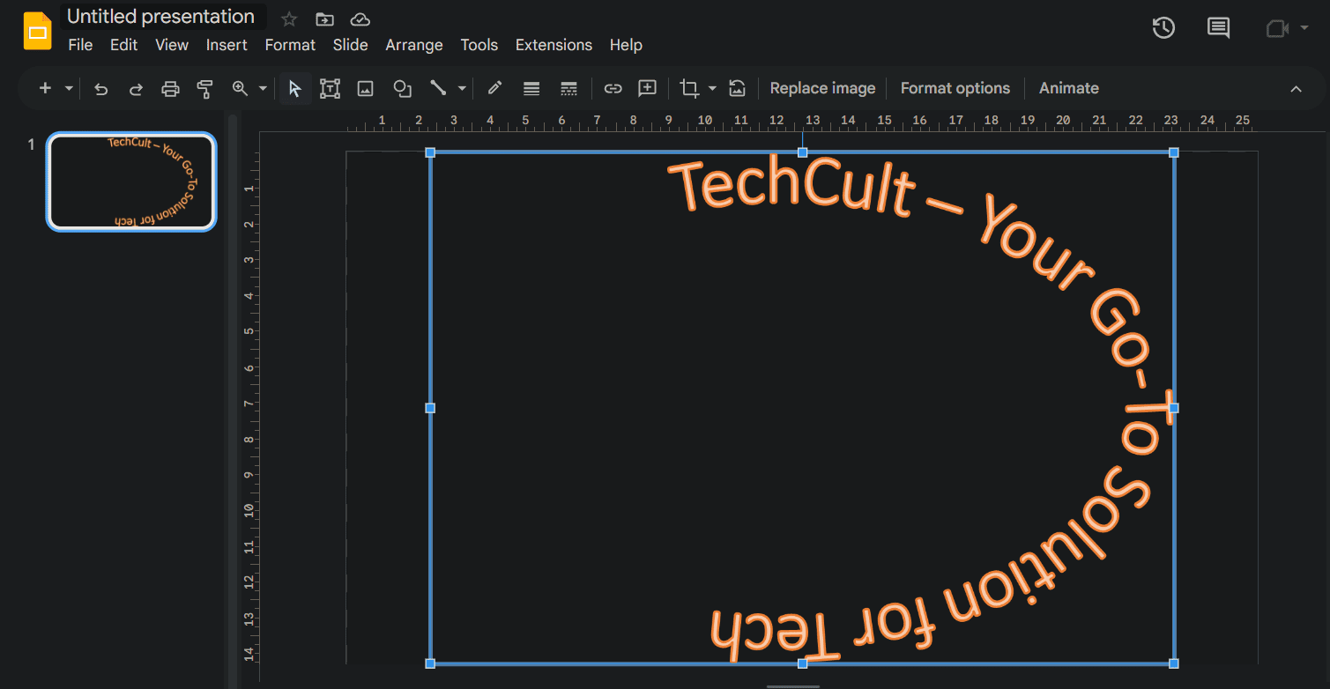The height and width of the screenshot is (689, 1330).
Task: Select the line tool
Action: point(438,88)
